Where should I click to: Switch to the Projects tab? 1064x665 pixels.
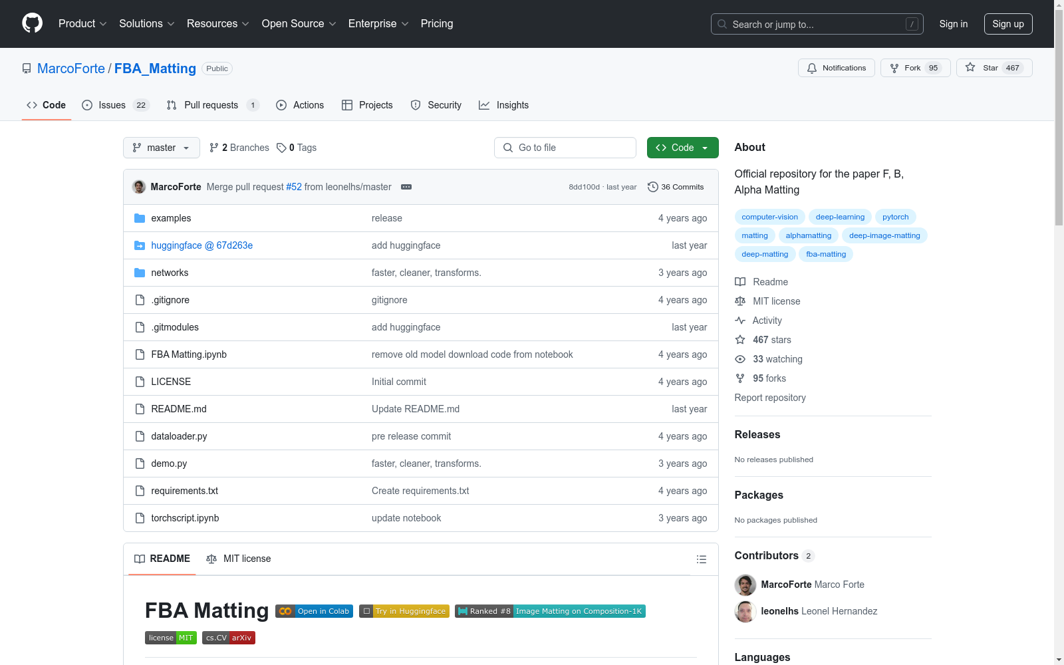367,105
